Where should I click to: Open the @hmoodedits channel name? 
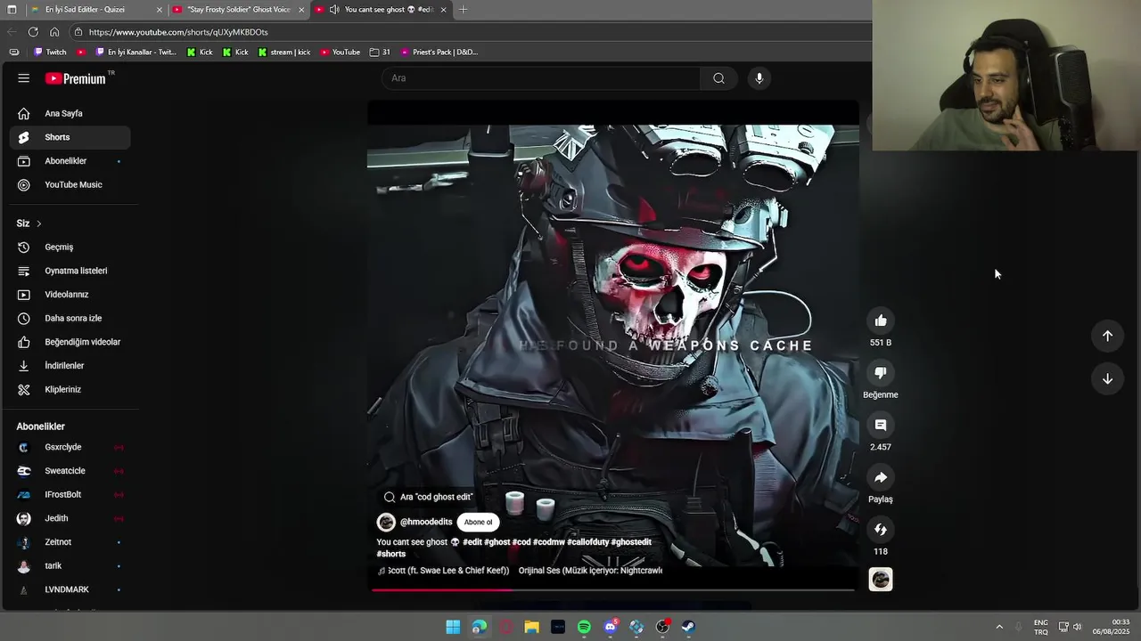tap(426, 523)
